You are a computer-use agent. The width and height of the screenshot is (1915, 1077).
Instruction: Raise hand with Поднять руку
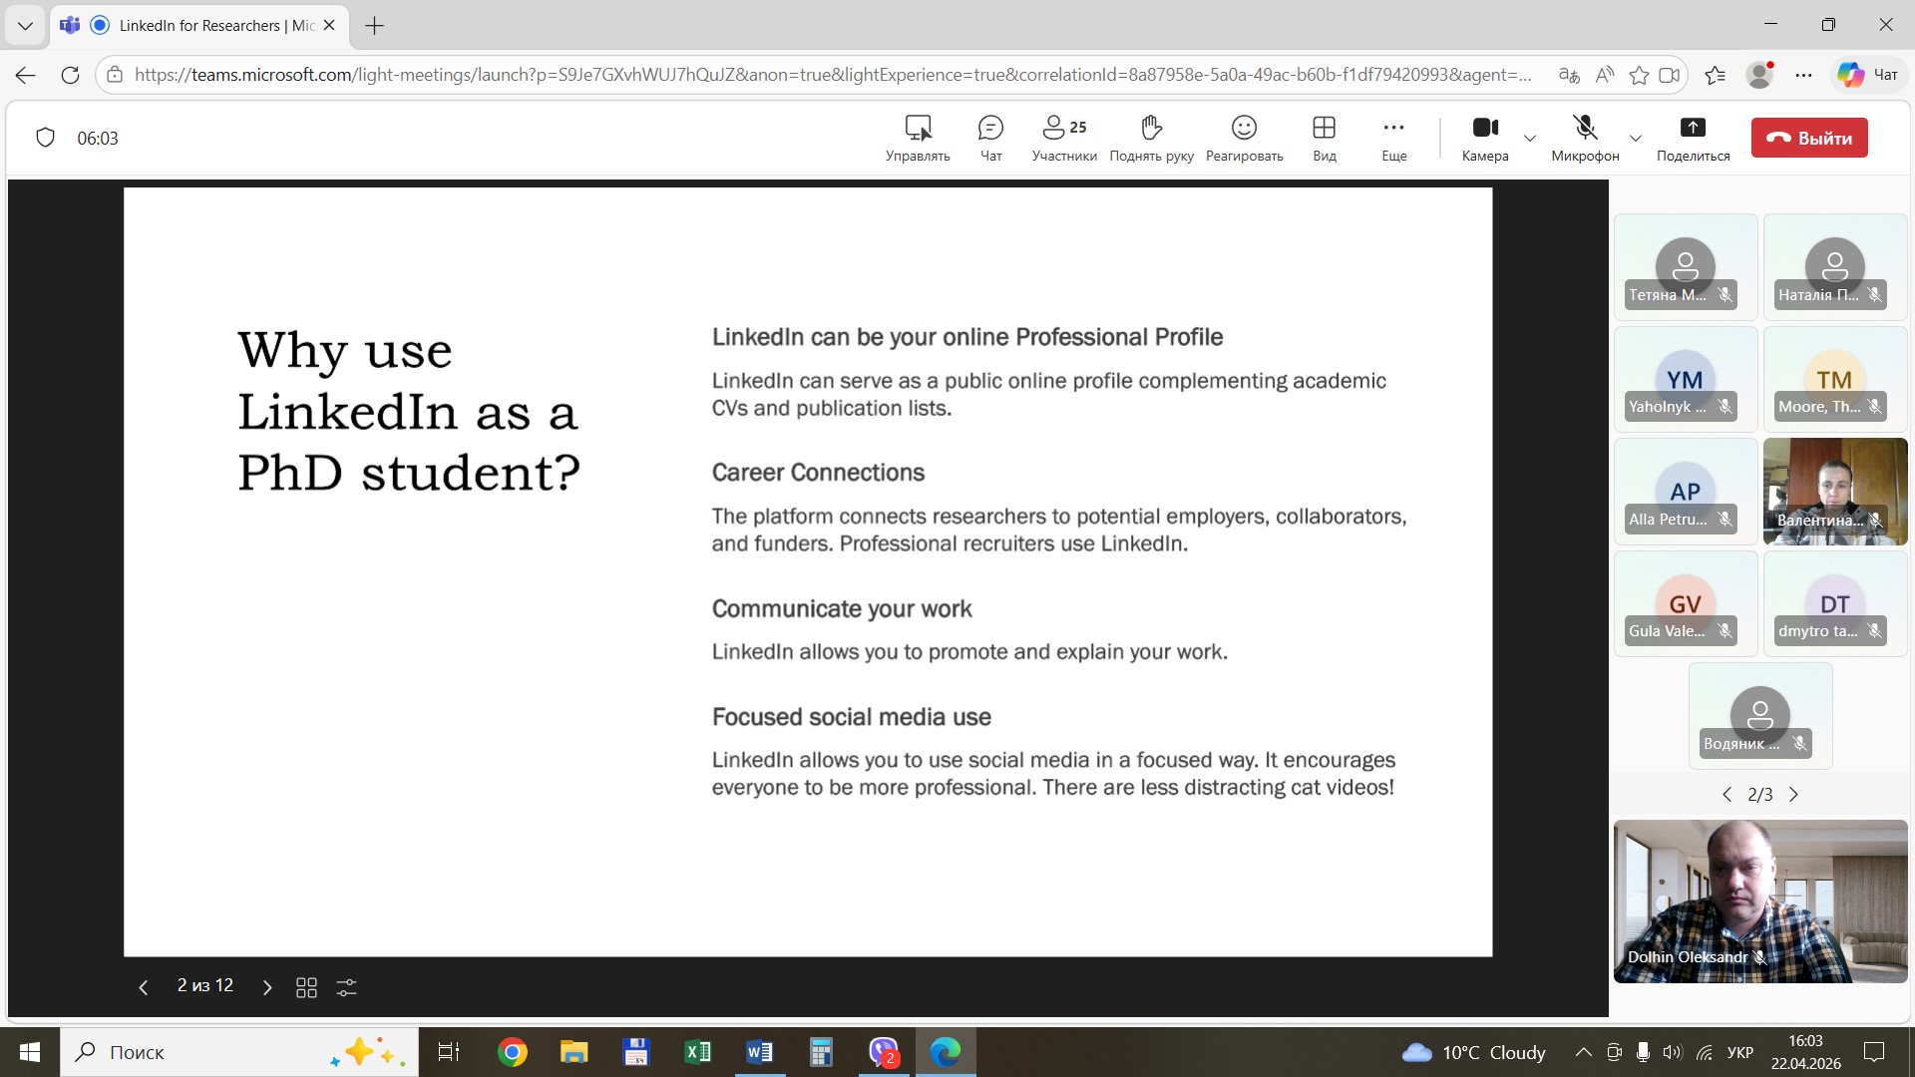click(x=1151, y=138)
